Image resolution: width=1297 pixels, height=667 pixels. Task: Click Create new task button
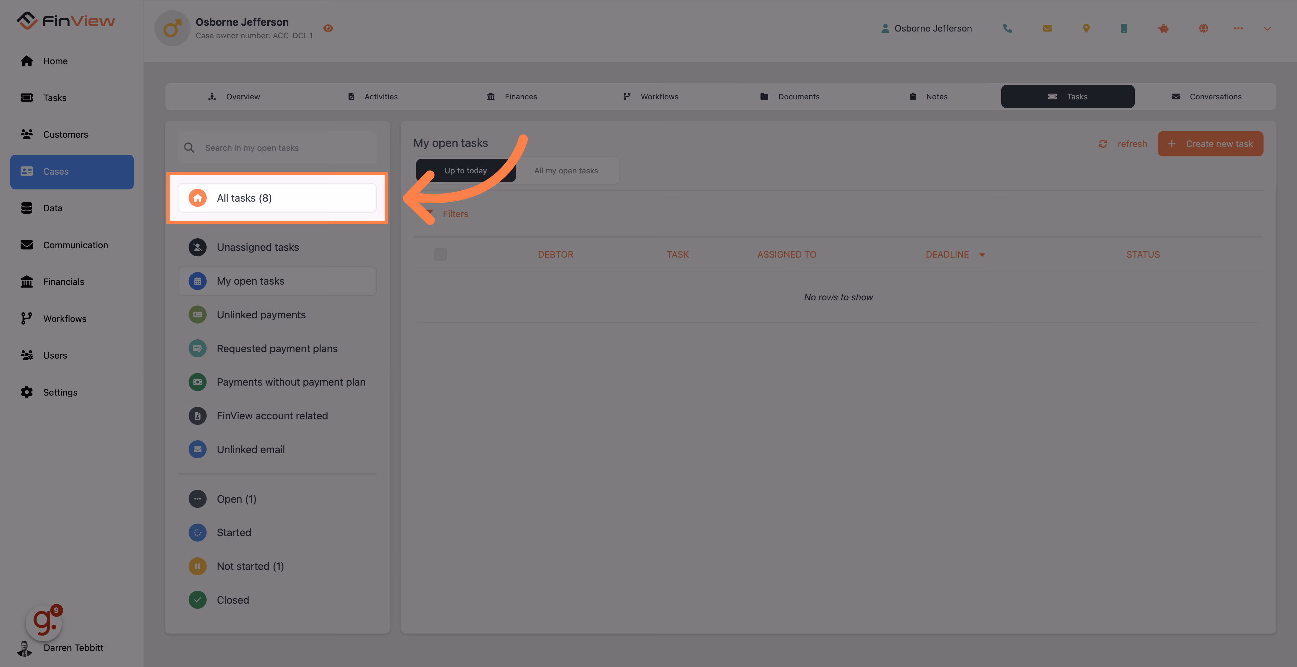tap(1210, 144)
